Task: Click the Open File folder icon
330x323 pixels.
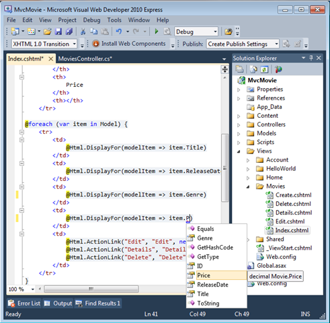Action: 48,32
